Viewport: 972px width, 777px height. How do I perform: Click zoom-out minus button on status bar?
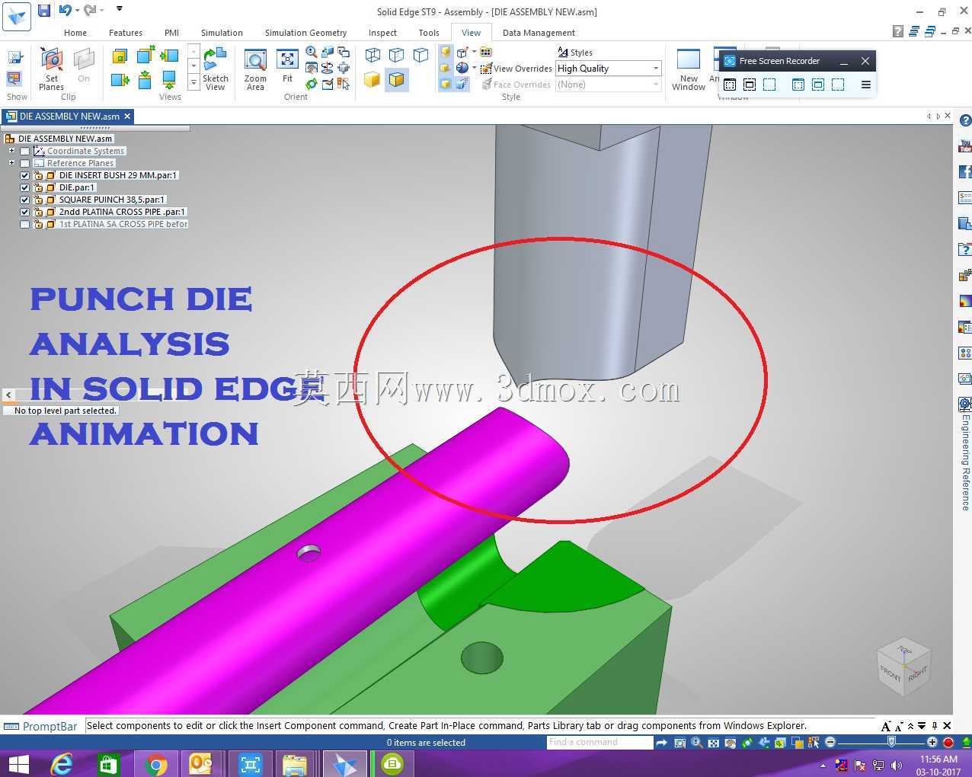click(830, 742)
